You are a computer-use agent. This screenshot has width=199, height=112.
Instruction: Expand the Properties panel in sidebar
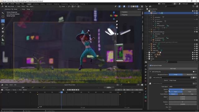coord(130,15)
